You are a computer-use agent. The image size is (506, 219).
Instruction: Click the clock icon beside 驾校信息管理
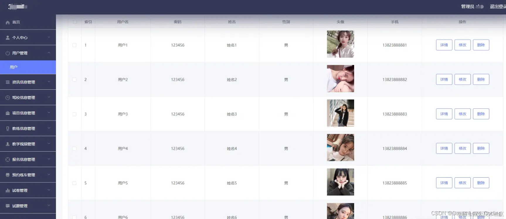pos(8,98)
